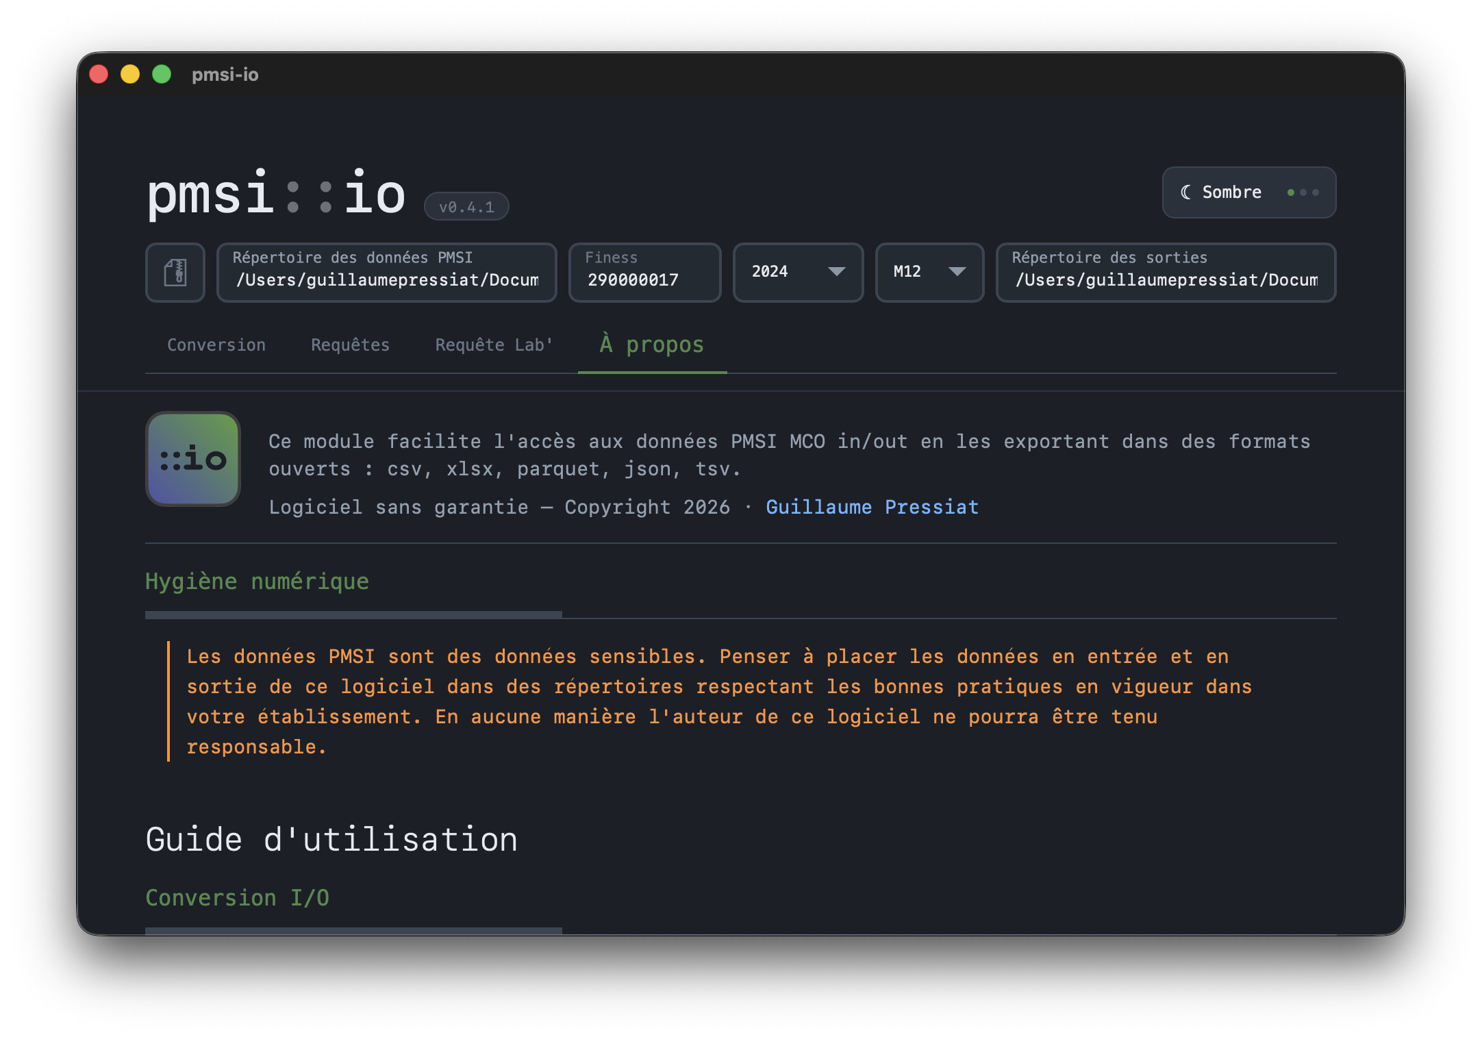Click the Guide d'utilisation heading
This screenshot has width=1482, height=1037.
(x=331, y=840)
